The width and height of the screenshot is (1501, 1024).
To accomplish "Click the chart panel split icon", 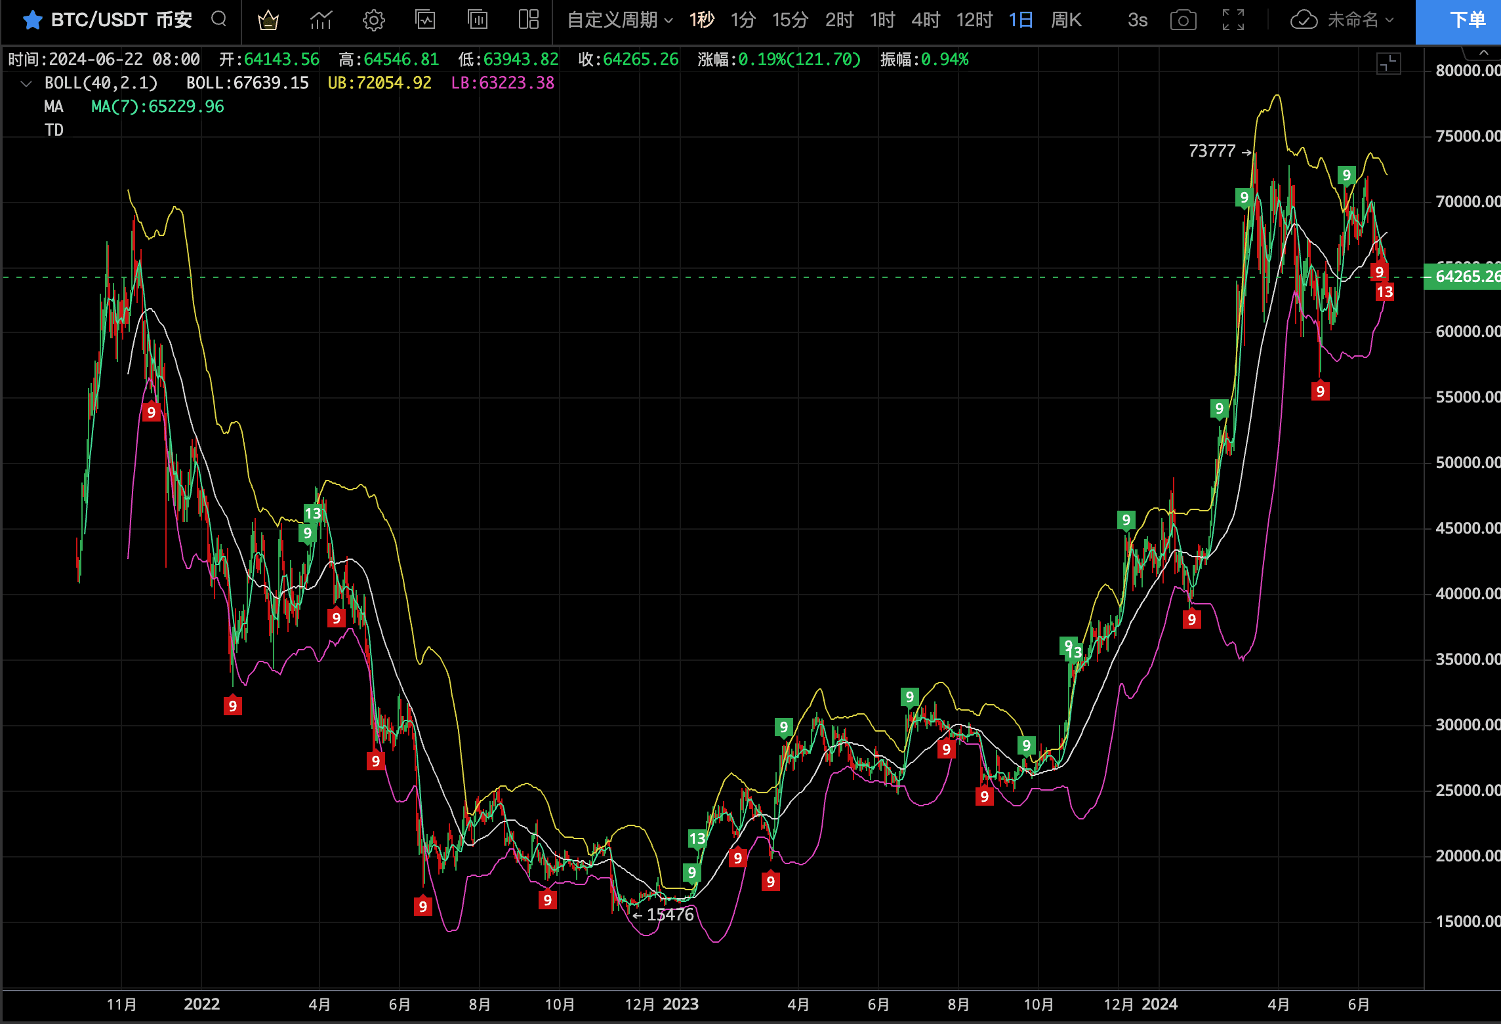I will coord(1388,64).
